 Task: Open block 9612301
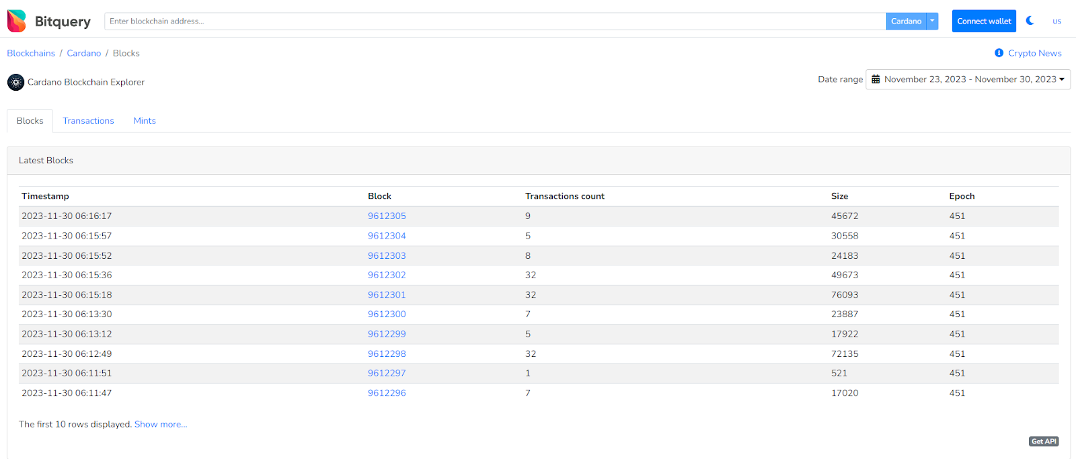[387, 294]
